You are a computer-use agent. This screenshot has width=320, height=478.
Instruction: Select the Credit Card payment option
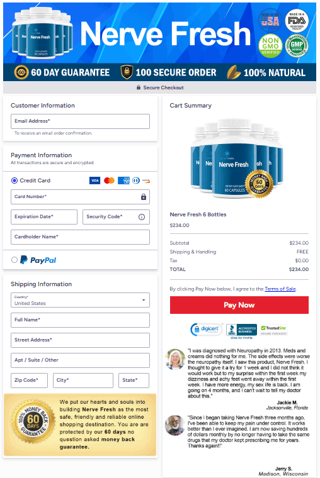click(14, 181)
